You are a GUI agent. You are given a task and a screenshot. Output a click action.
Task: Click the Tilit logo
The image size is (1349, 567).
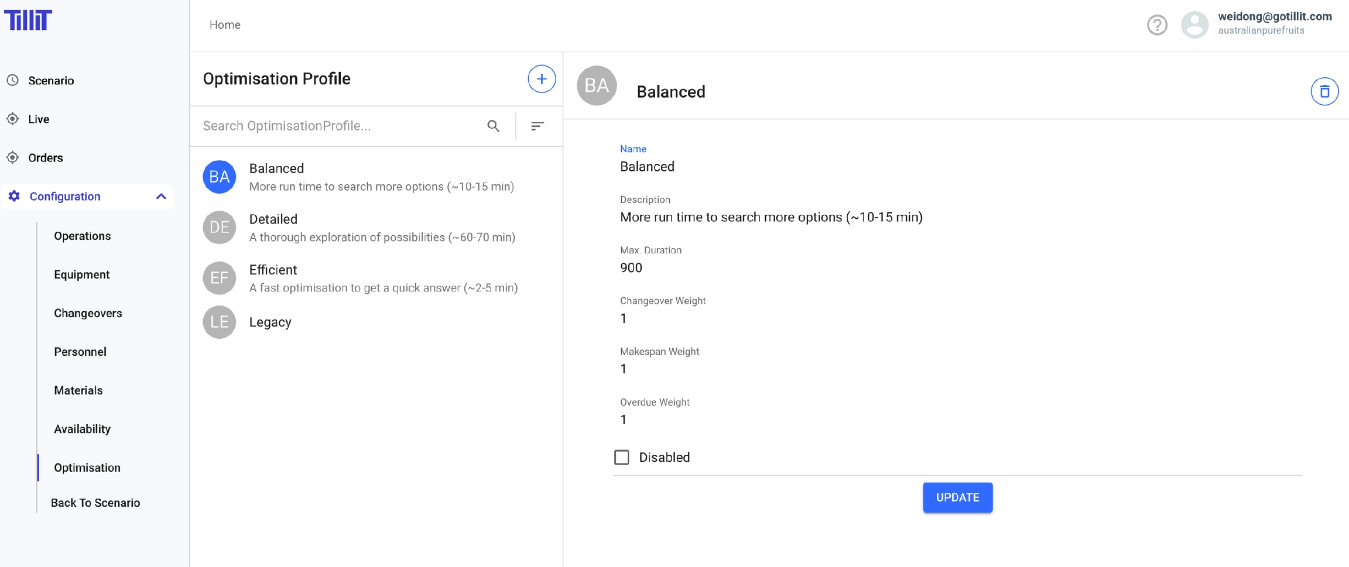tap(28, 20)
